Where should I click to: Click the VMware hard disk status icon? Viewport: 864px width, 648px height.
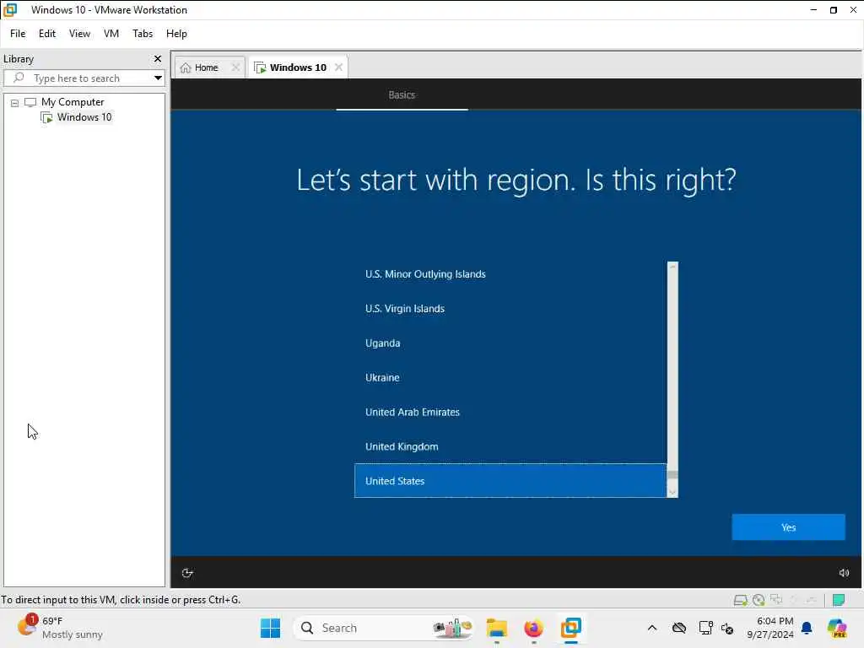pos(741,600)
